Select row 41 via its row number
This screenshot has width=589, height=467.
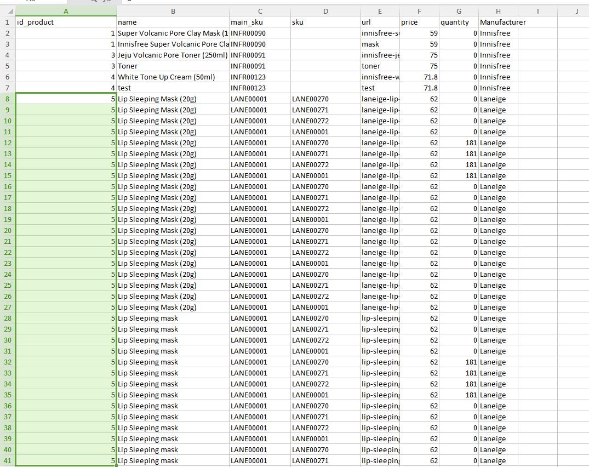click(x=8, y=460)
